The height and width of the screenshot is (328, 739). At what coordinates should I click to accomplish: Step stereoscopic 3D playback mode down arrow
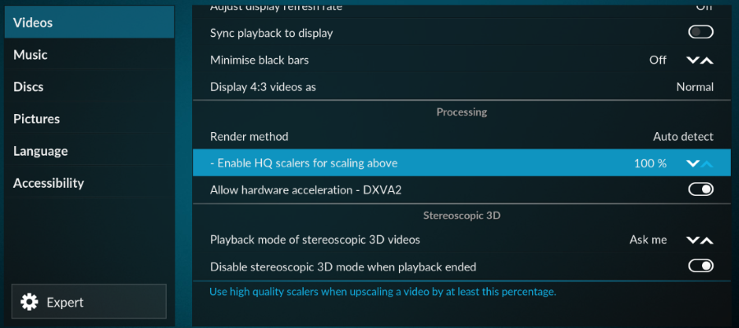click(x=692, y=240)
